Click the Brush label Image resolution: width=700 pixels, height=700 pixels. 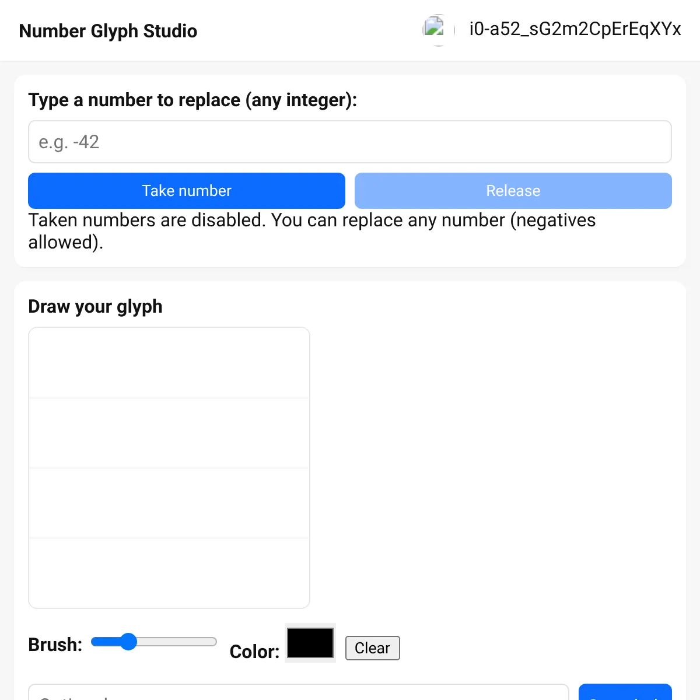[x=55, y=645]
